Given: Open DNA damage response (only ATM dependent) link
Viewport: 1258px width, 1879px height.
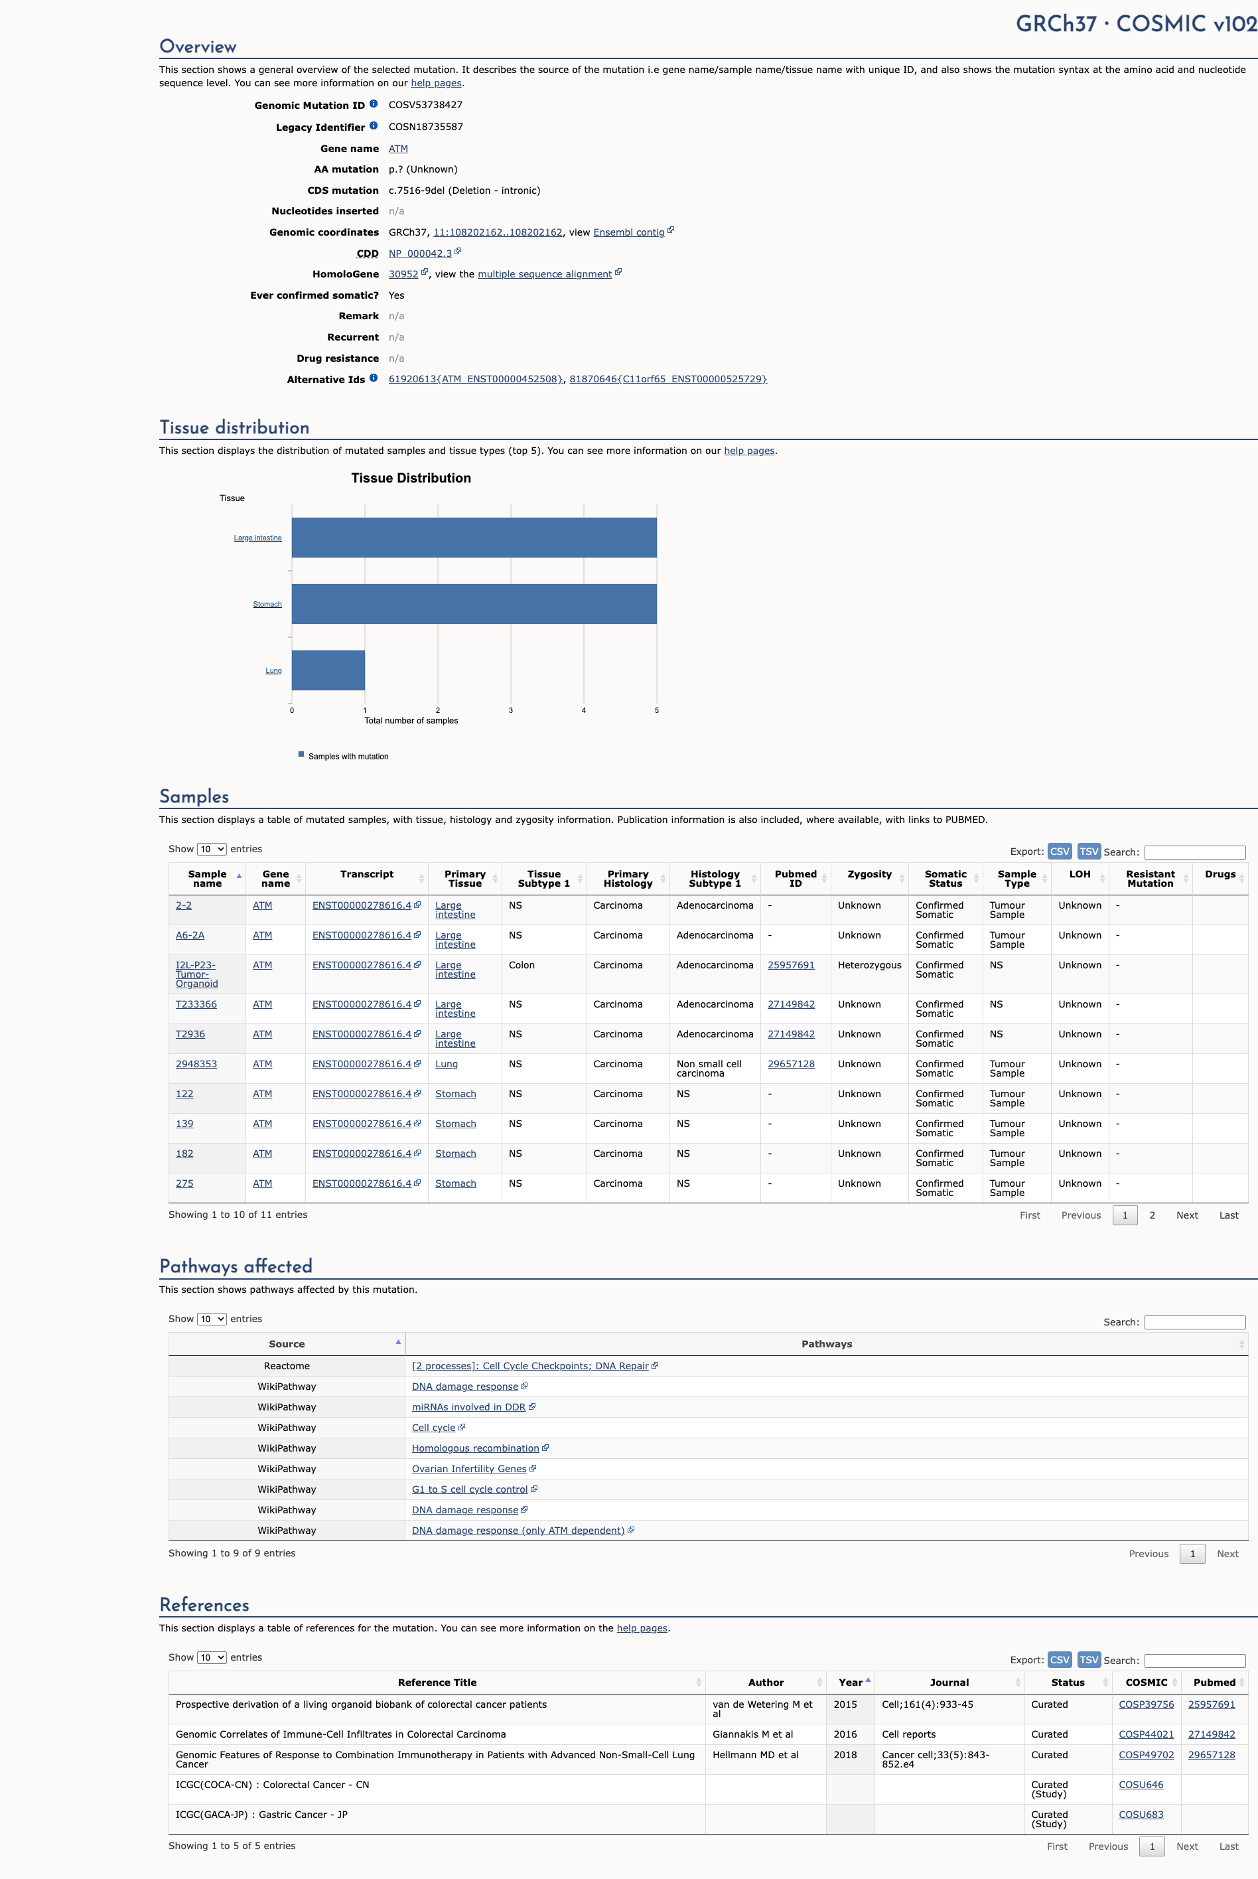Looking at the screenshot, I should point(518,1530).
